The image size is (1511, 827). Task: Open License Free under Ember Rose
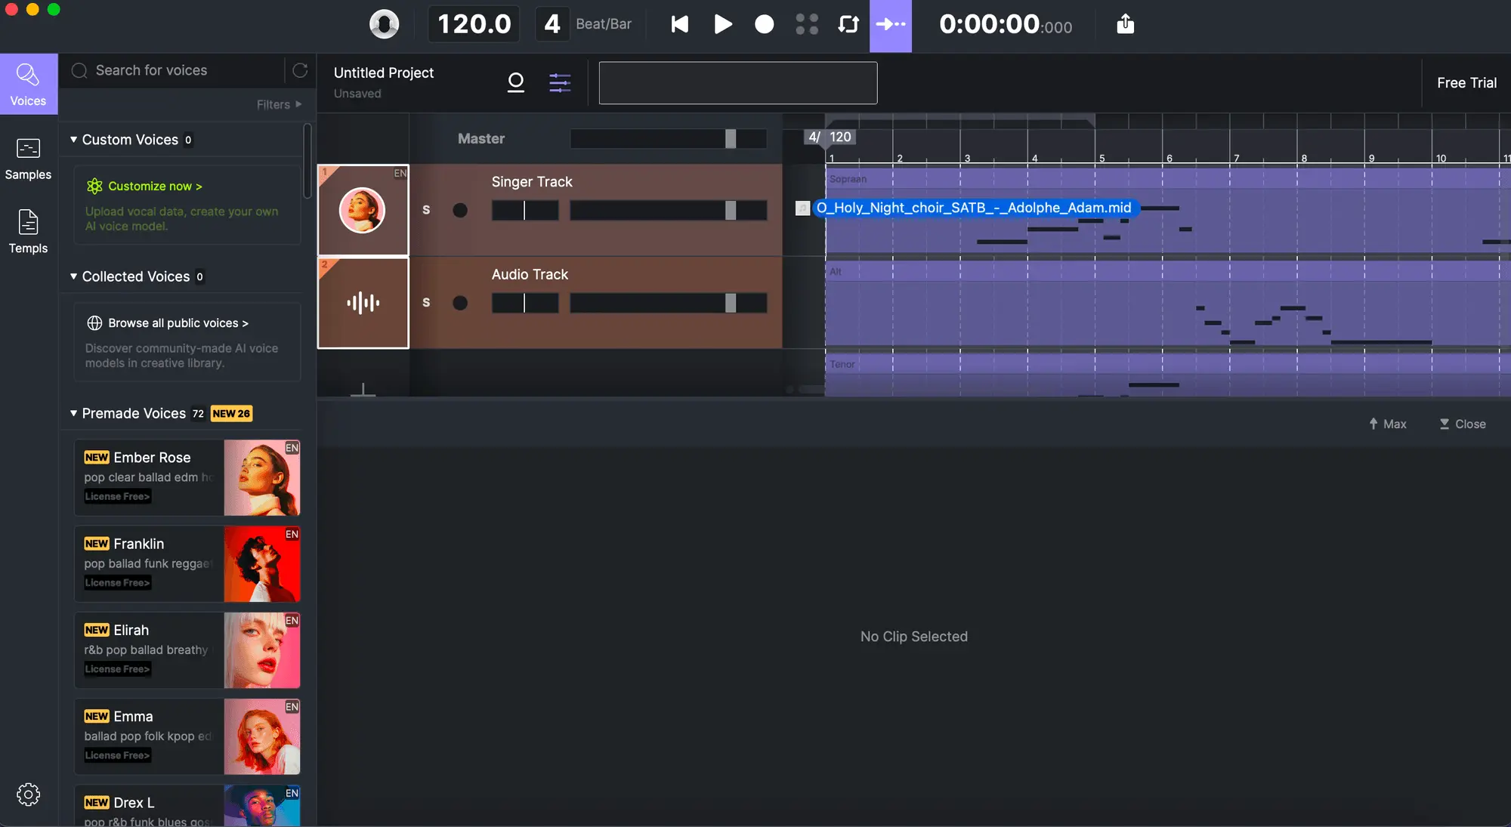coord(117,496)
